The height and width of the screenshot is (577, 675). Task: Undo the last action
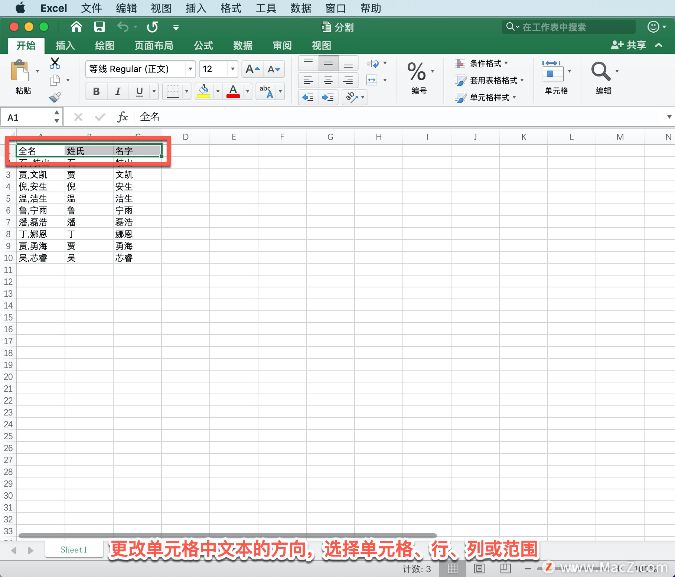pos(123,27)
